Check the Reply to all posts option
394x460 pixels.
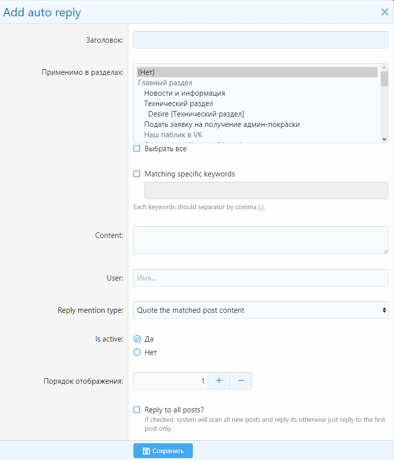[x=137, y=409]
